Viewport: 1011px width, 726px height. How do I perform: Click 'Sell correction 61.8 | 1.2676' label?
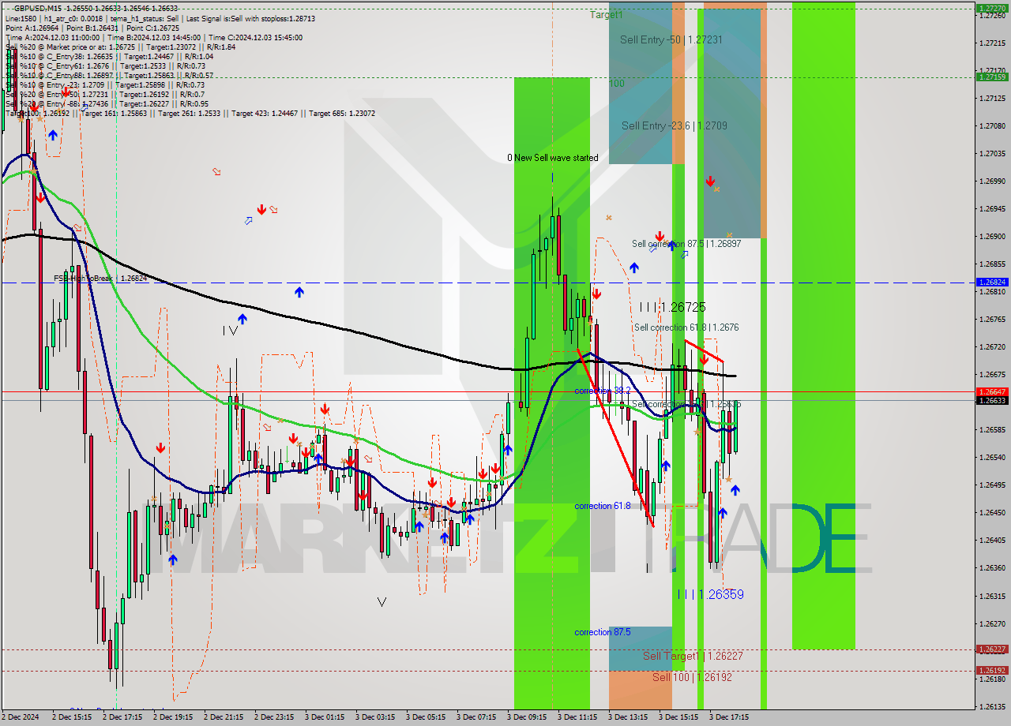coord(686,327)
